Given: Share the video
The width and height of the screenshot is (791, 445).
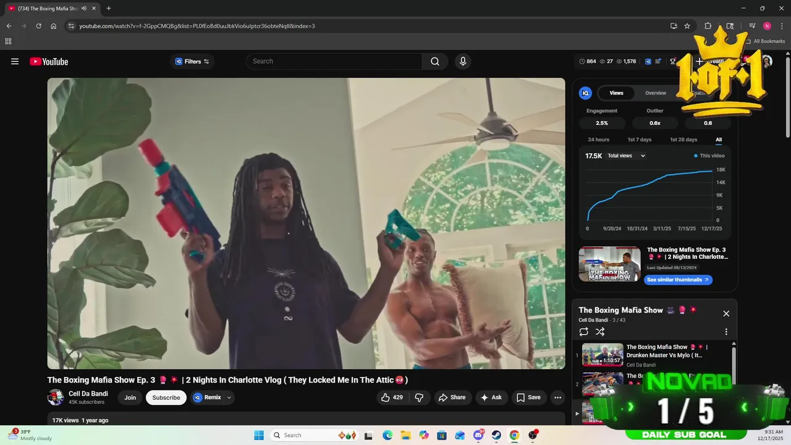Looking at the screenshot, I should [x=452, y=397].
